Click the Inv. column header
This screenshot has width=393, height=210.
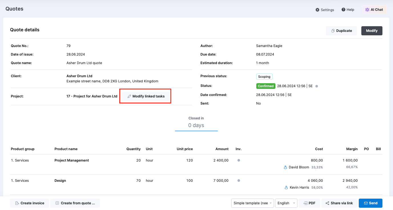coord(239,149)
